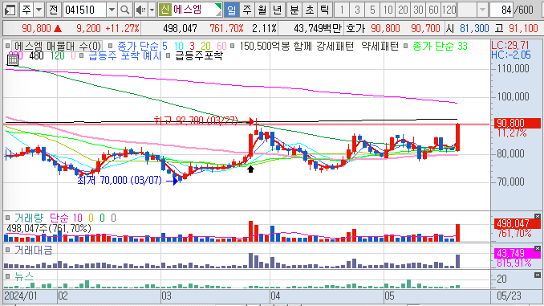Open the empty period combo dropdown
Image resolution: width=544 pixels, height=306 pixels.
[x=482, y=10]
